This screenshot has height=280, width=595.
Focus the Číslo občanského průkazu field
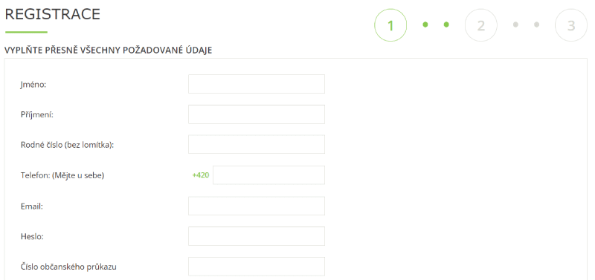click(x=257, y=267)
